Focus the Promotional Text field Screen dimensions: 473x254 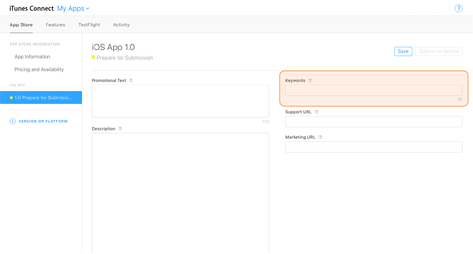tap(180, 101)
